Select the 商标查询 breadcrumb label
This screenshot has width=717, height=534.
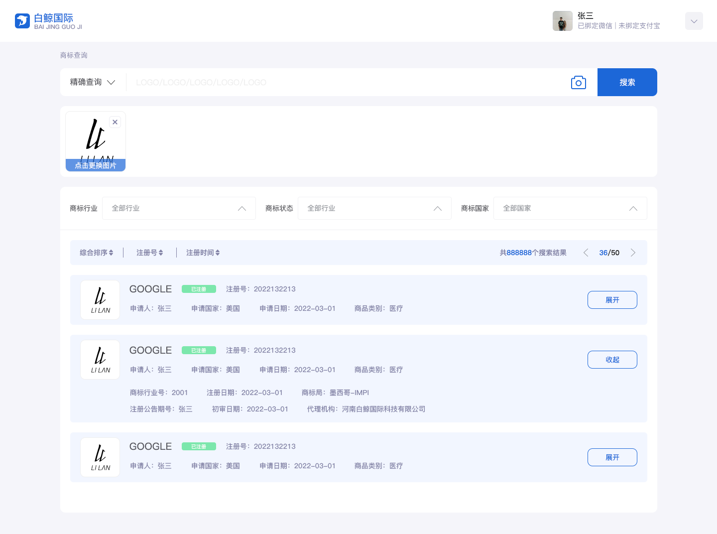74,55
